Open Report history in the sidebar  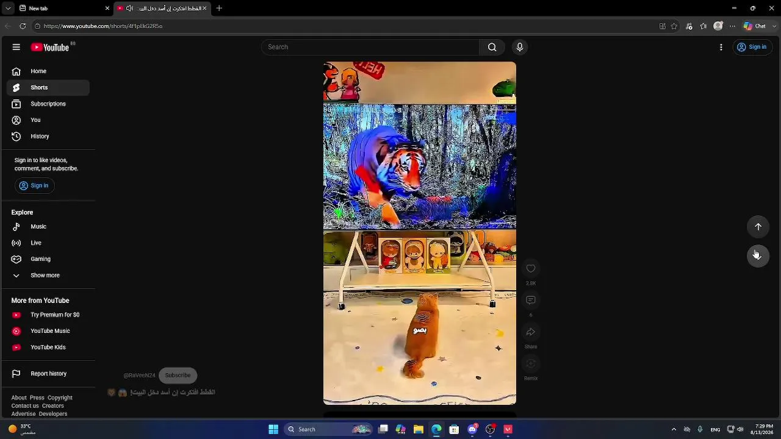click(x=48, y=374)
